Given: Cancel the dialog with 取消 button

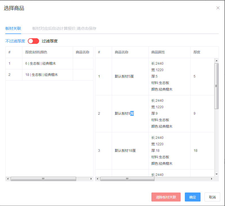Looking at the screenshot, I should pyautogui.click(x=212, y=197).
